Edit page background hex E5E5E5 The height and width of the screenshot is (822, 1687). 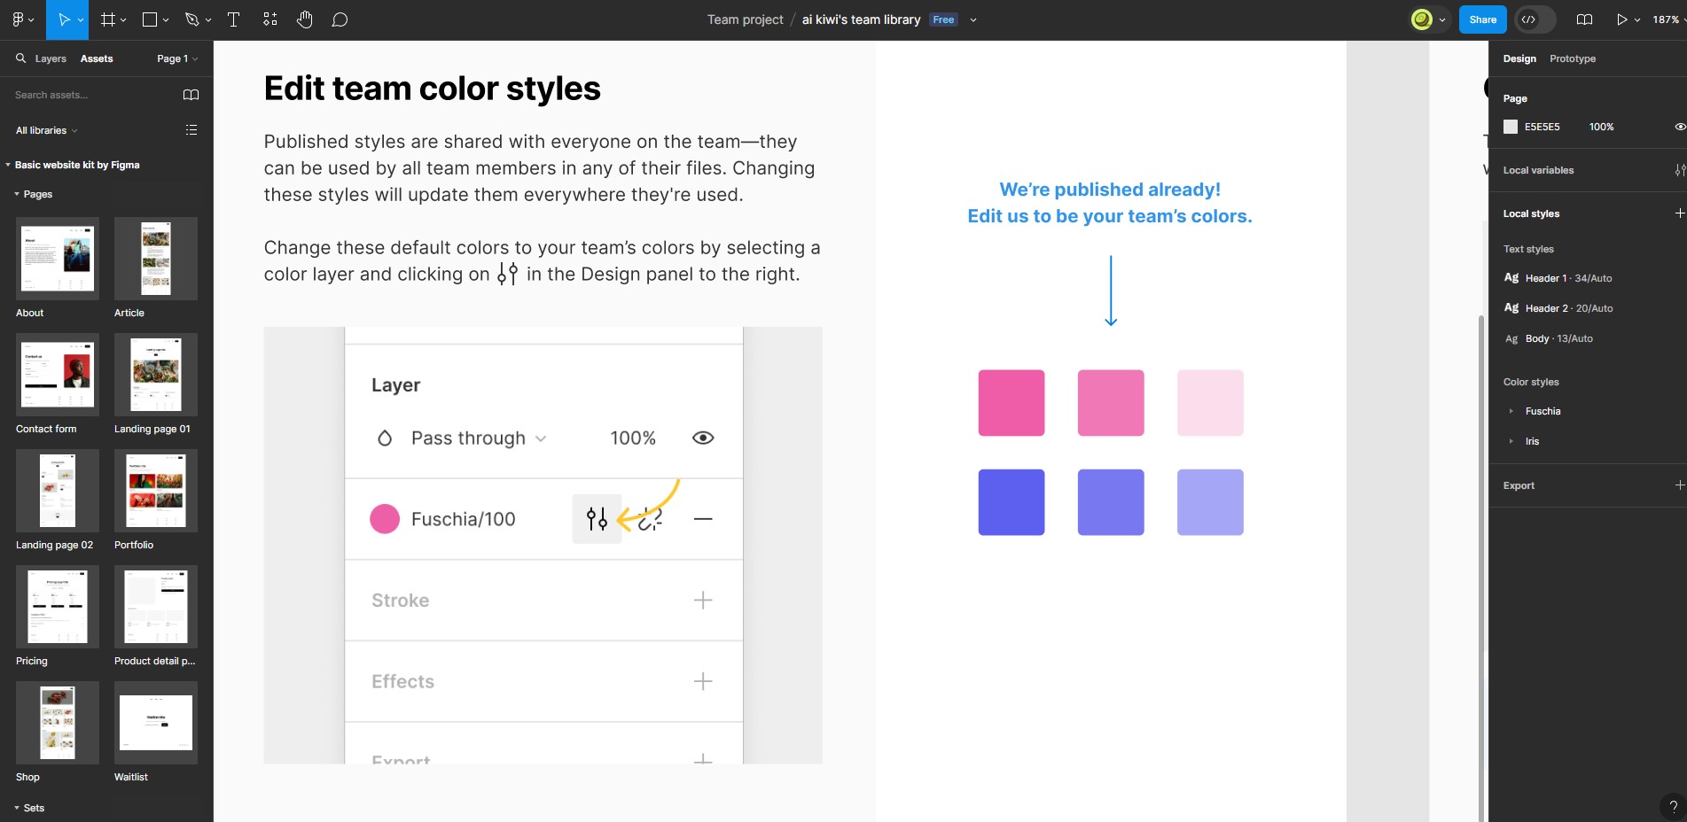point(1543,127)
